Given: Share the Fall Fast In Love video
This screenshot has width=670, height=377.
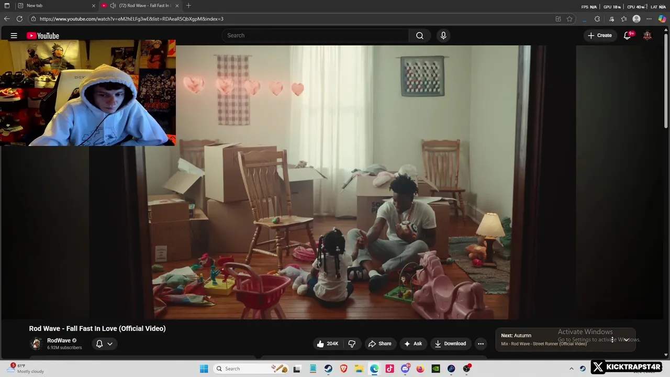Looking at the screenshot, I should coord(380,343).
